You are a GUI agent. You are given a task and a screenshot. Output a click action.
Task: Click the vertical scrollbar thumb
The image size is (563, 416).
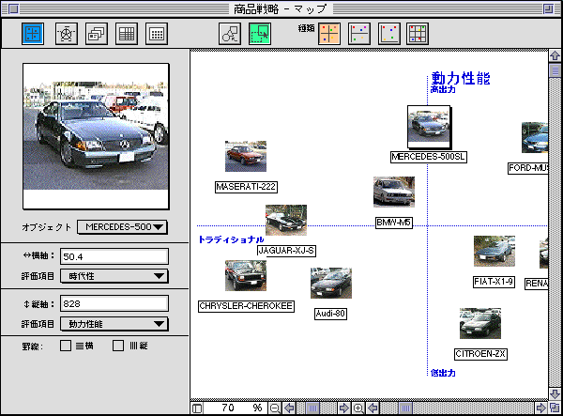(x=555, y=70)
